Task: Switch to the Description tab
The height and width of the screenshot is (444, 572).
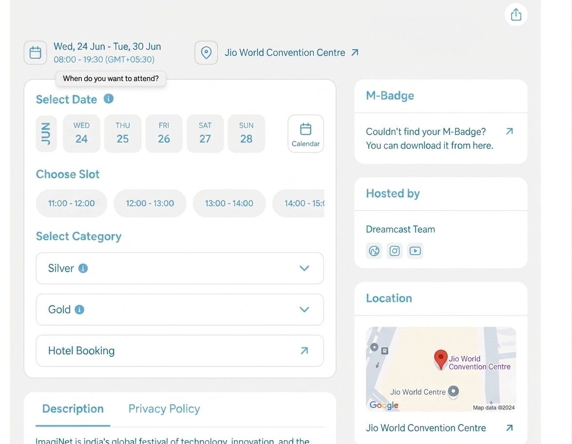Action: (73, 408)
